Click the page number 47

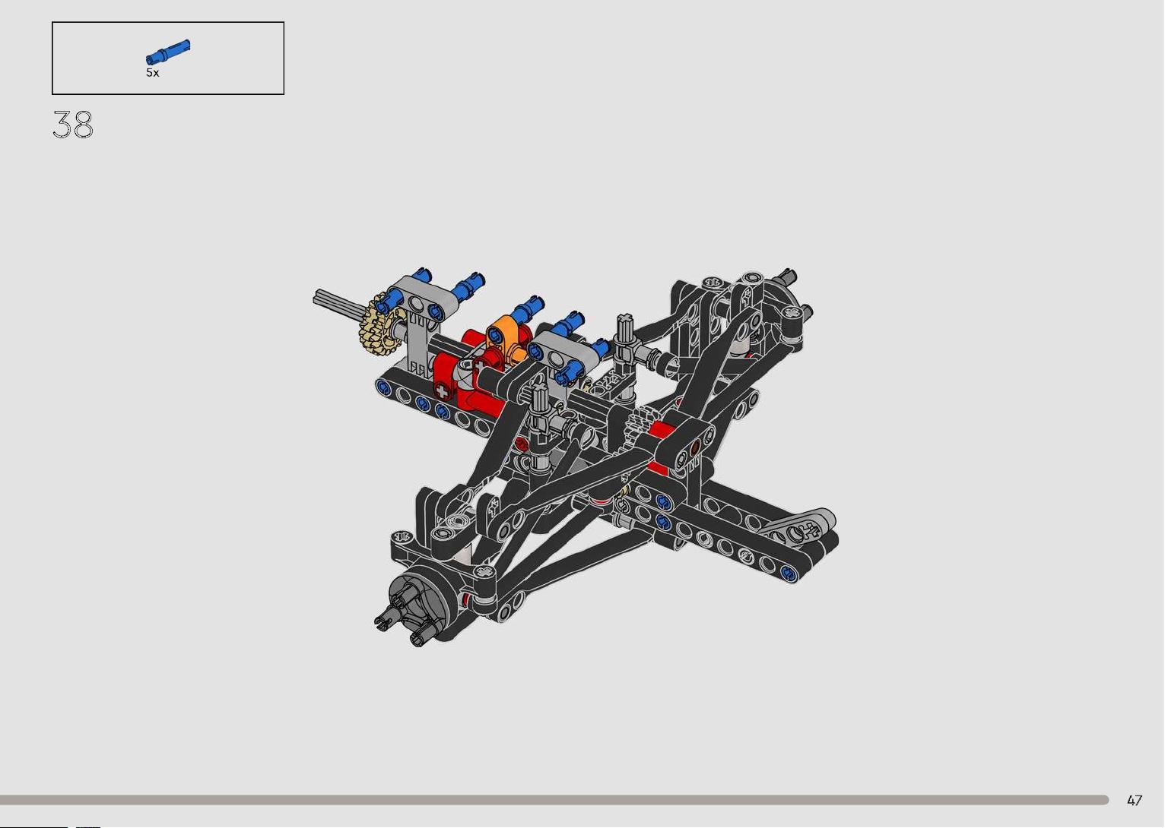[x=1135, y=800]
